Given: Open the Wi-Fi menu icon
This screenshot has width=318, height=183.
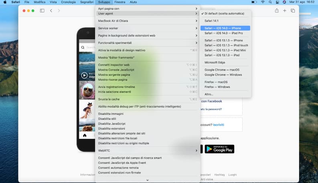Looking at the screenshot, I should pos(263,2).
